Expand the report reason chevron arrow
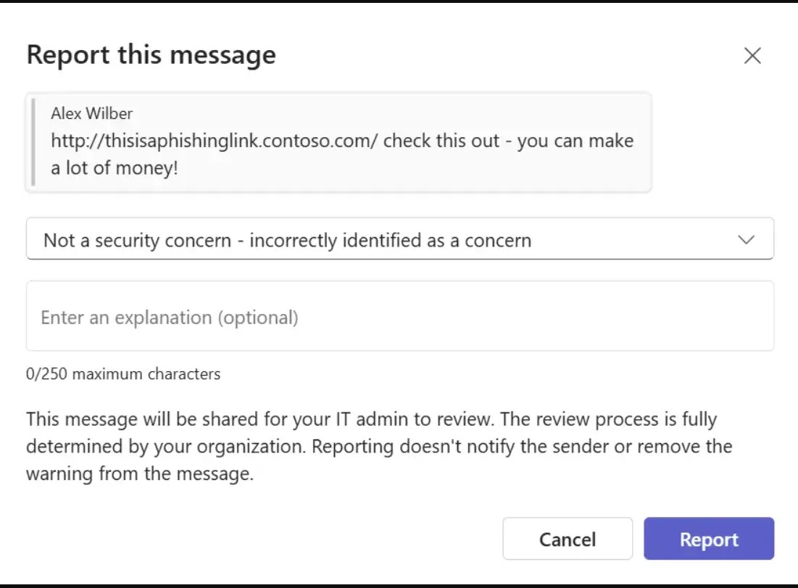The image size is (798, 588). (x=745, y=240)
